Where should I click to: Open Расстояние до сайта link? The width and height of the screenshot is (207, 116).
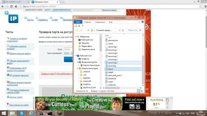pyautogui.click(x=19, y=105)
